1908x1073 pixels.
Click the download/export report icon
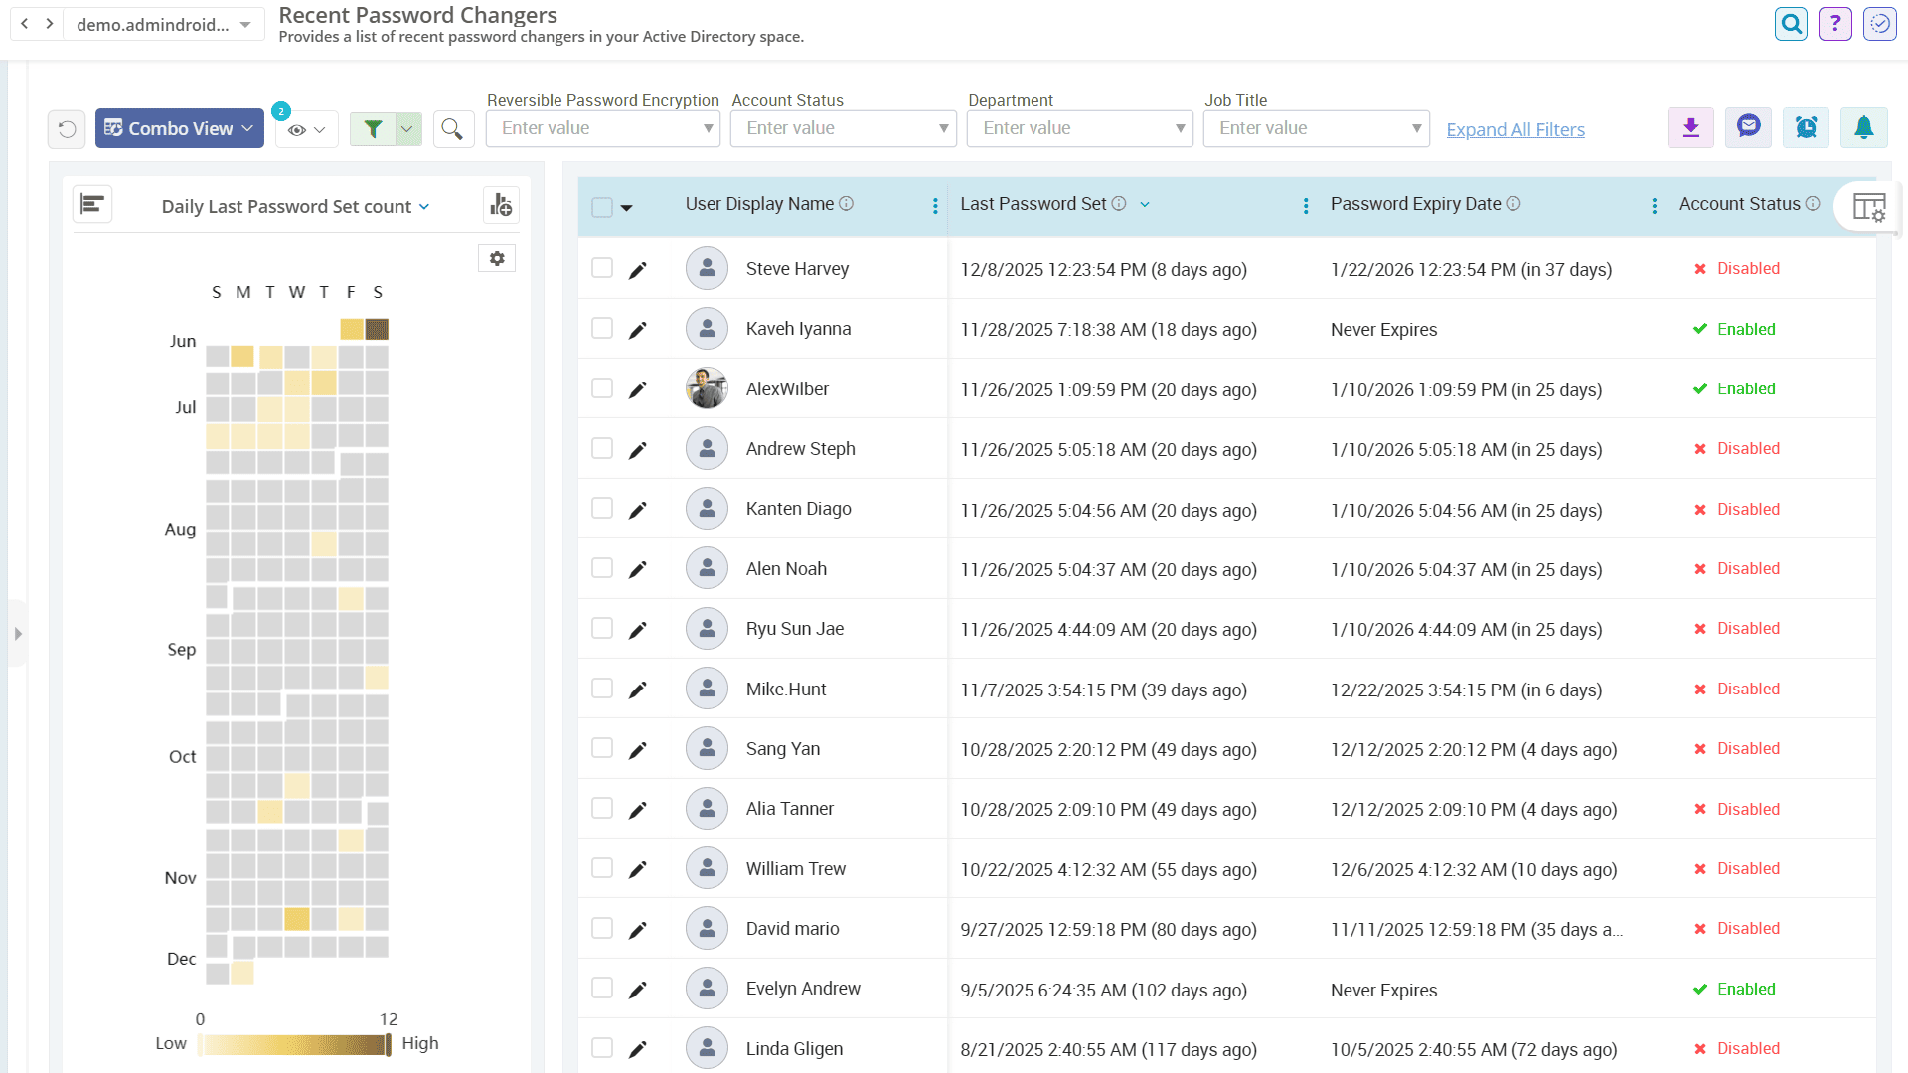point(1690,128)
